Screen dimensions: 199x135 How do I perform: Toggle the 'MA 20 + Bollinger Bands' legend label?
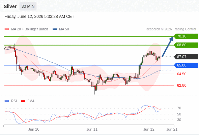[x=30, y=29]
